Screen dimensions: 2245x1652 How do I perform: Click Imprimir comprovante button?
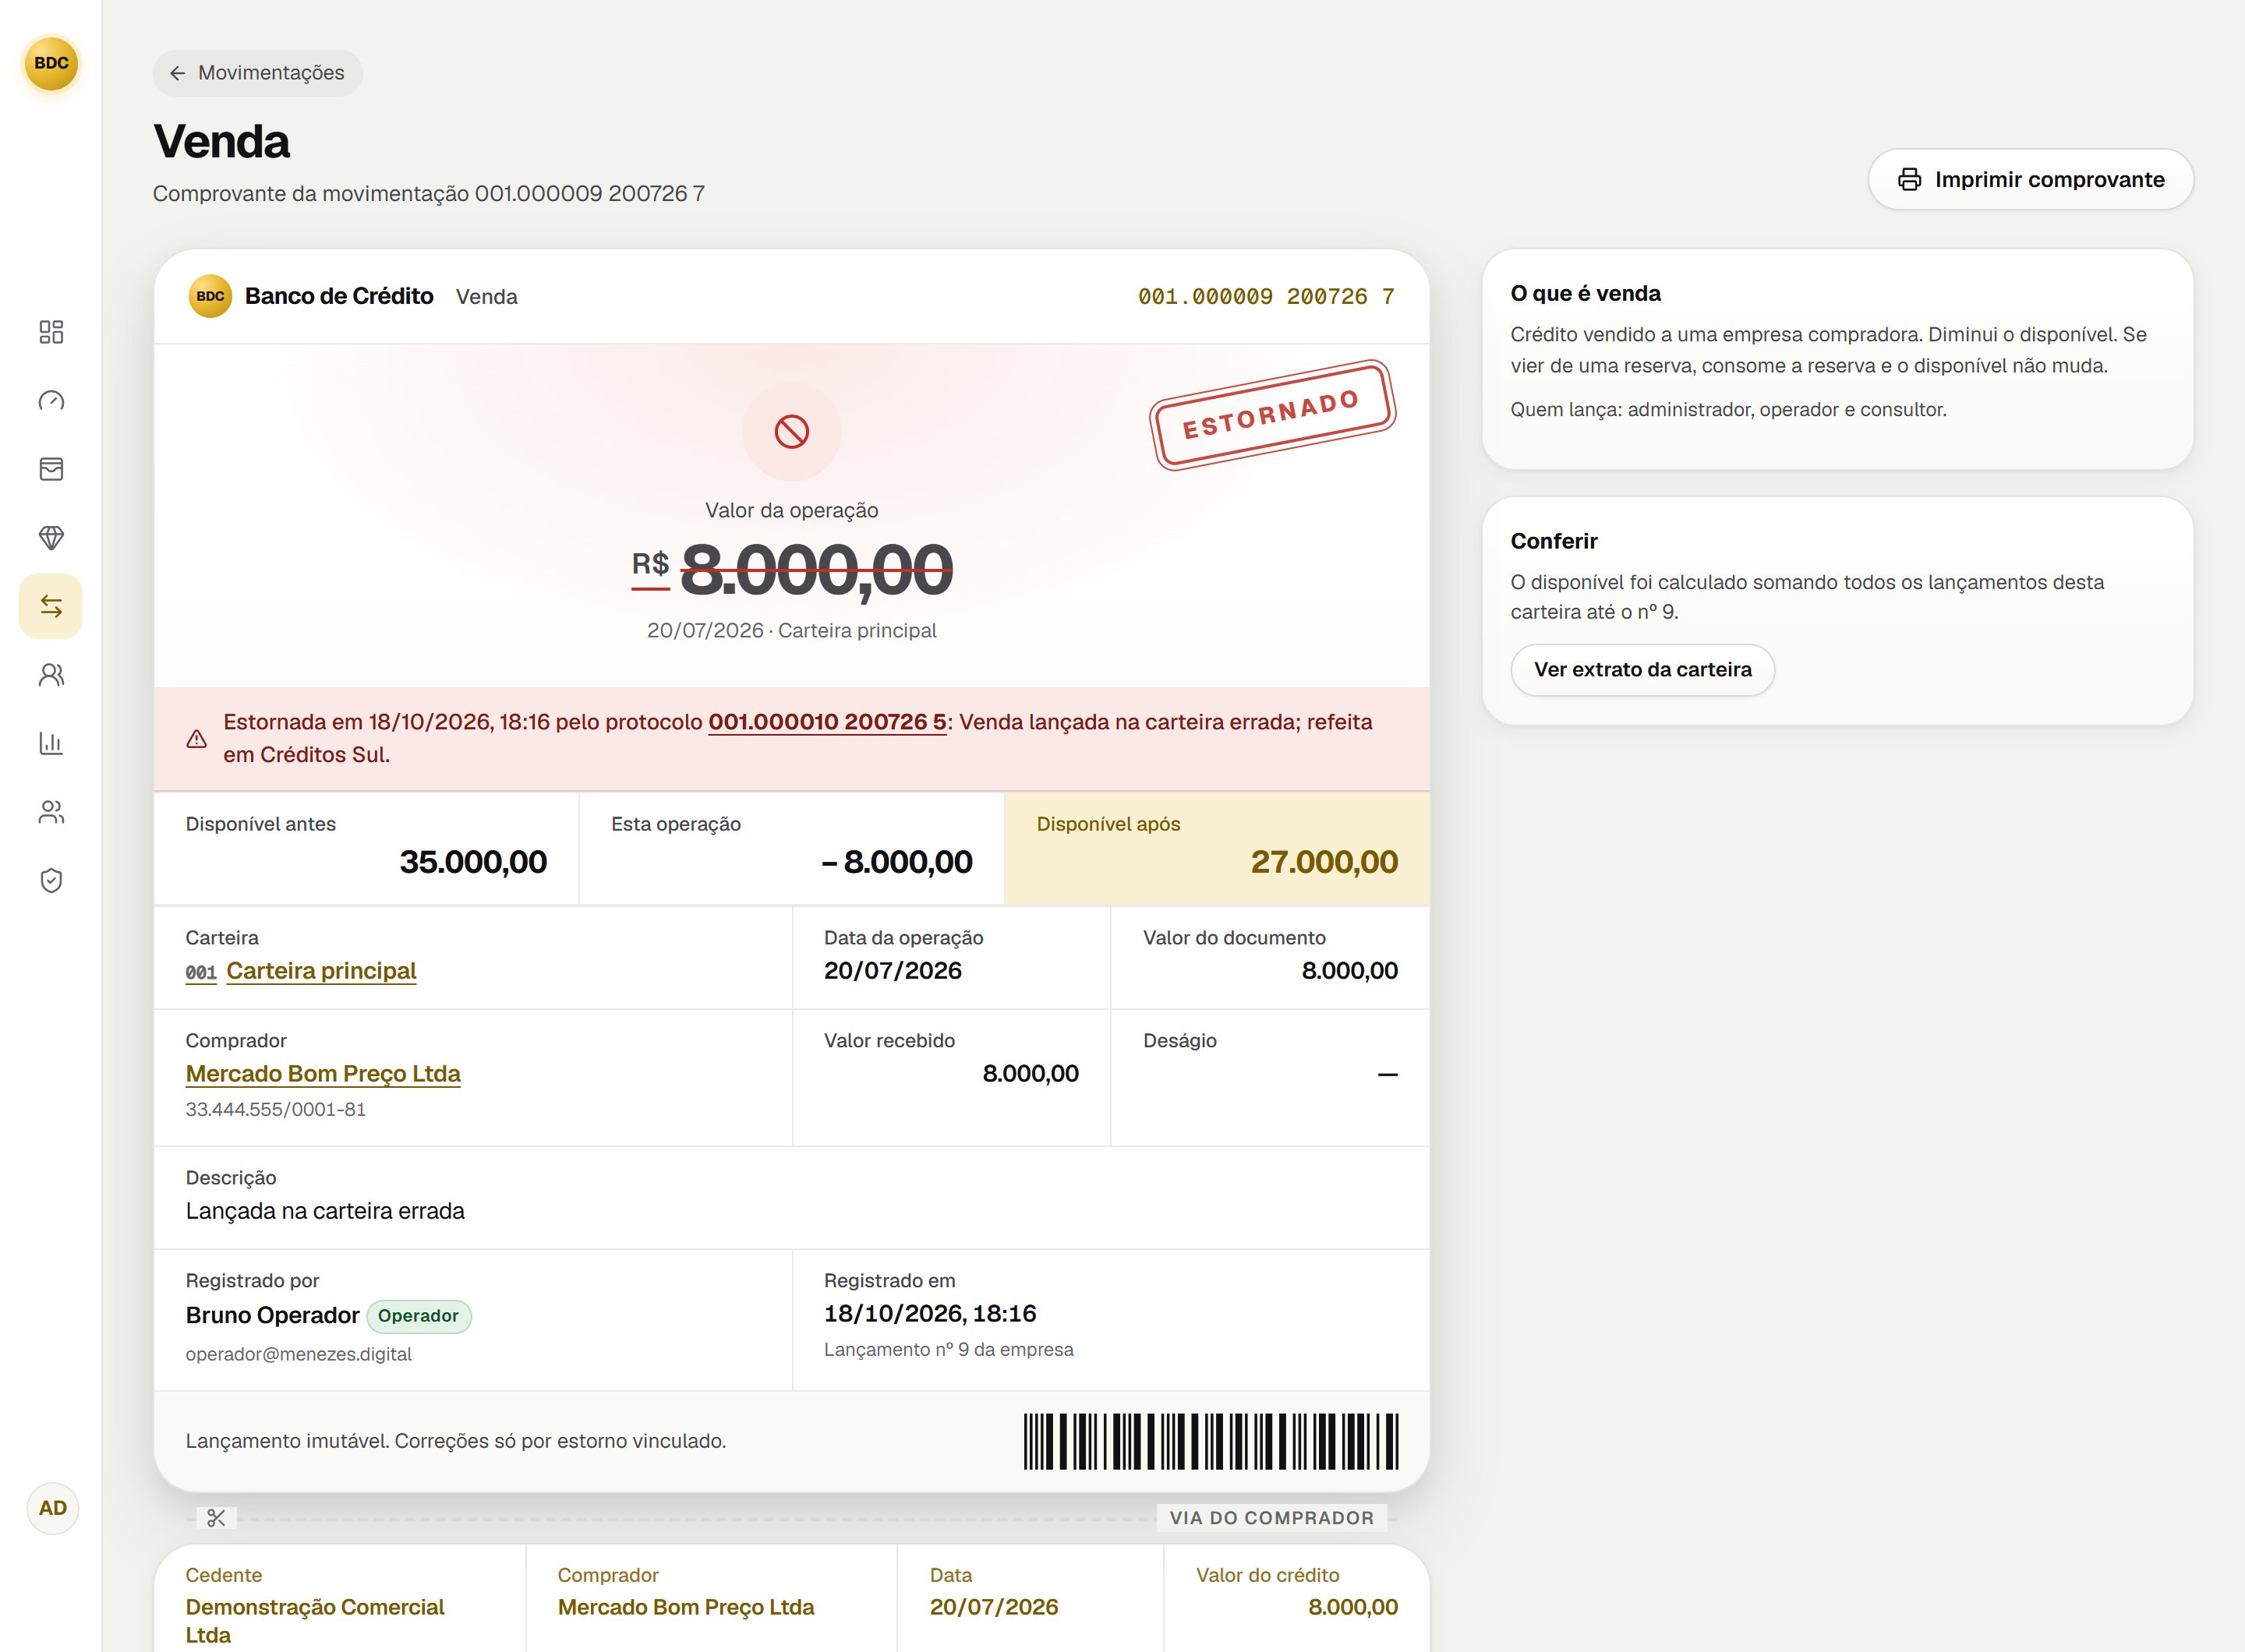pos(2031,180)
